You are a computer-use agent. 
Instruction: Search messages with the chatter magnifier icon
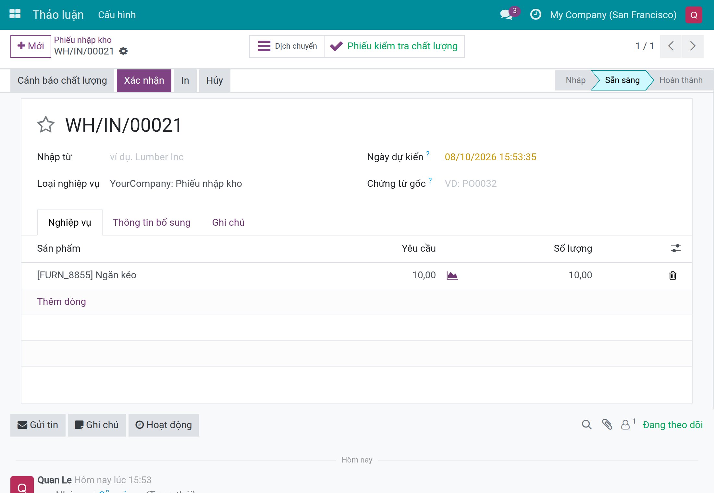586,425
